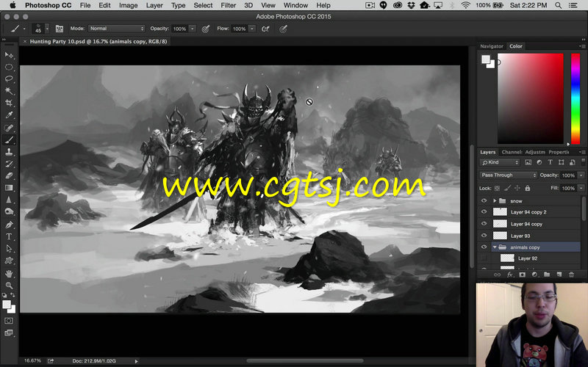Select the Gradient tool
Image resolution: width=588 pixels, height=367 pixels.
click(9, 188)
